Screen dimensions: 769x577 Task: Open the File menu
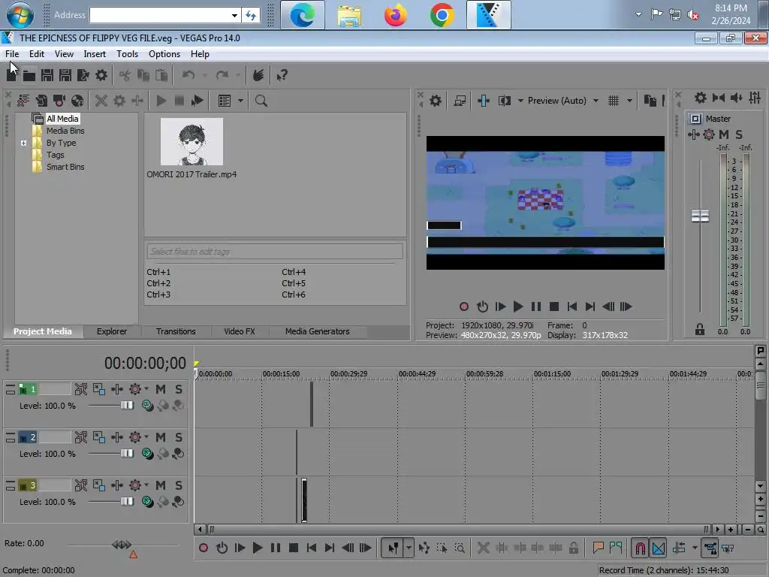[x=12, y=54]
